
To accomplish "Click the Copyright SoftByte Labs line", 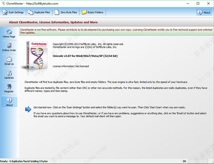I will pos(88,44).
